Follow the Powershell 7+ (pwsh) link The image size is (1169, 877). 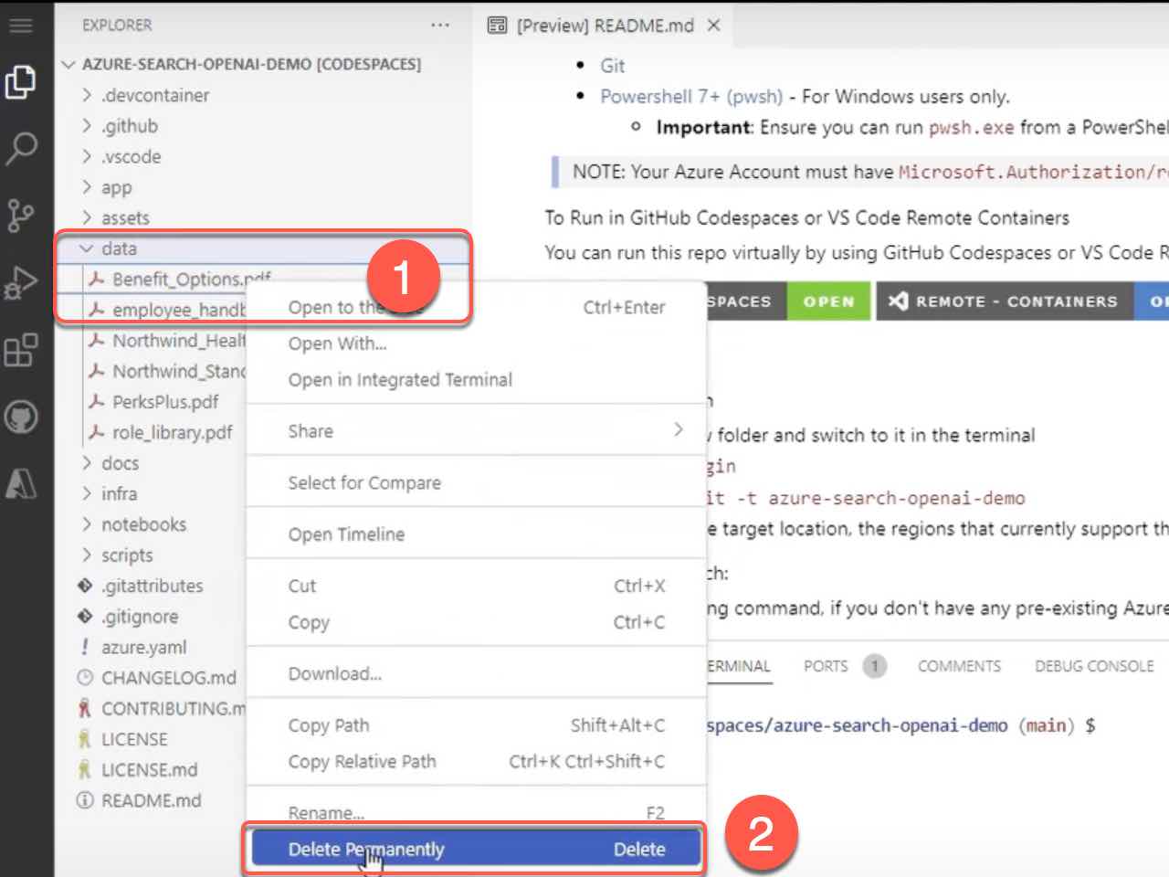pyautogui.click(x=691, y=96)
